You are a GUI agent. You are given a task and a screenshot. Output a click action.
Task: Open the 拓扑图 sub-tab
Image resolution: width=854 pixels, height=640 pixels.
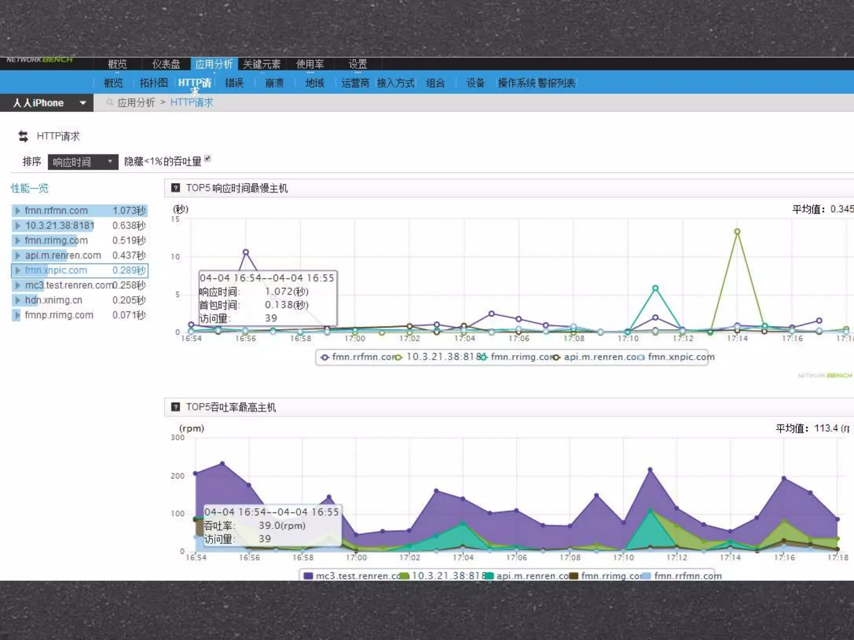(x=153, y=83)
